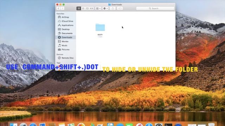Zoom the Downloads window with green button
Viewport: 225px width, 126px height.
pos(64,5)
